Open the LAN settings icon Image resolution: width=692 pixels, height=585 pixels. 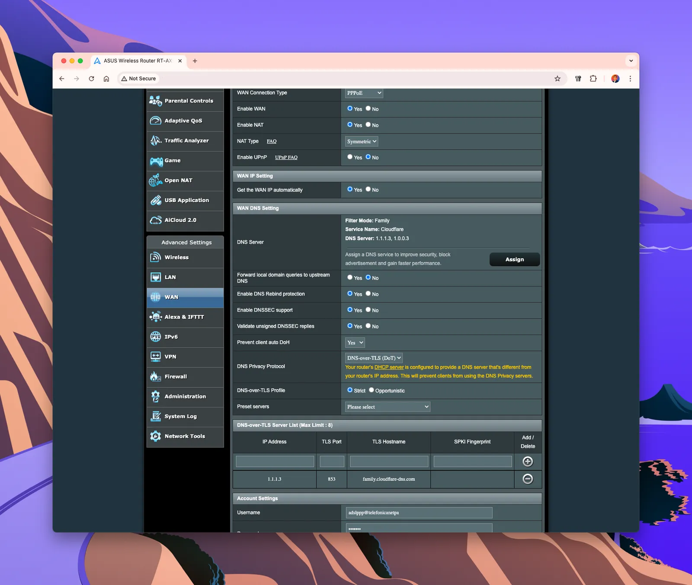point(155,277)
